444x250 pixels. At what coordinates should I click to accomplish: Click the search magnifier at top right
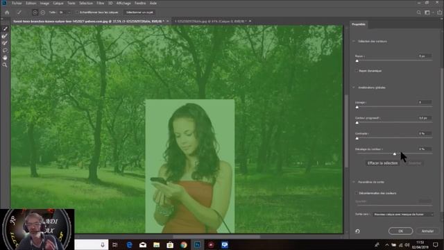click(419, 12)
